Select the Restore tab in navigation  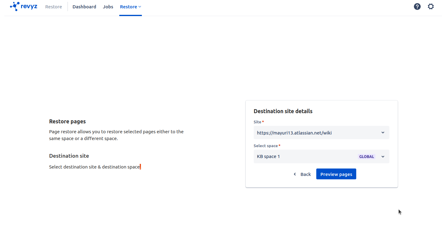pyautogui.click(x=128, y=7)
